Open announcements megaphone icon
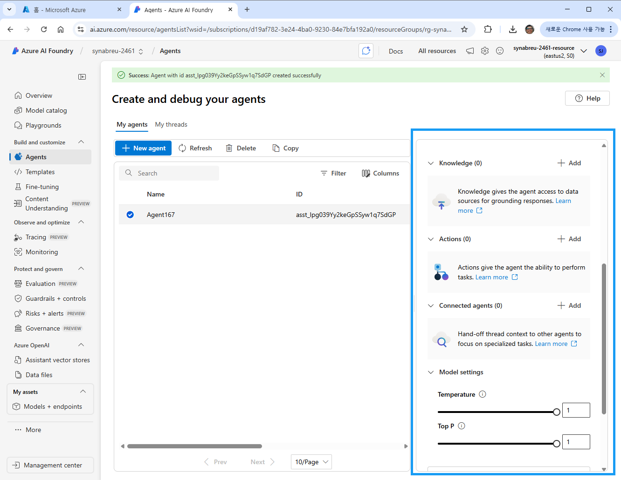Viewport: 621px width, 480px height. click(470, 51)
